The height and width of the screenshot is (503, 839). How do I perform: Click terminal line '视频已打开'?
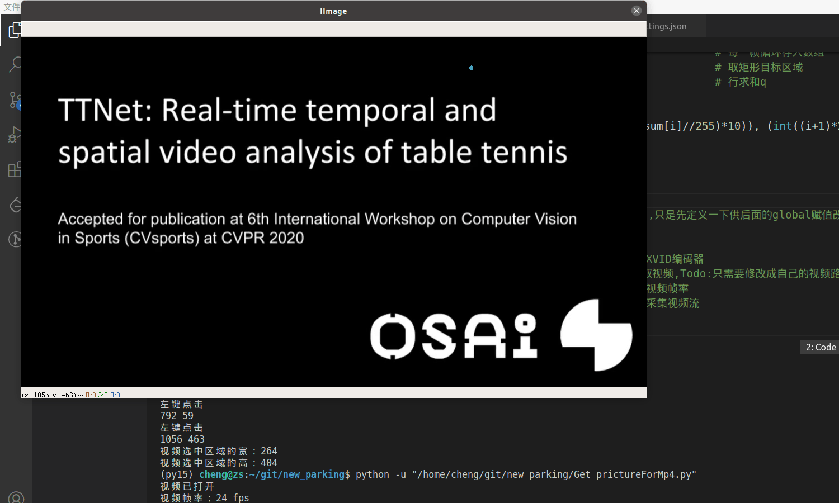click(x=187, y=486)
